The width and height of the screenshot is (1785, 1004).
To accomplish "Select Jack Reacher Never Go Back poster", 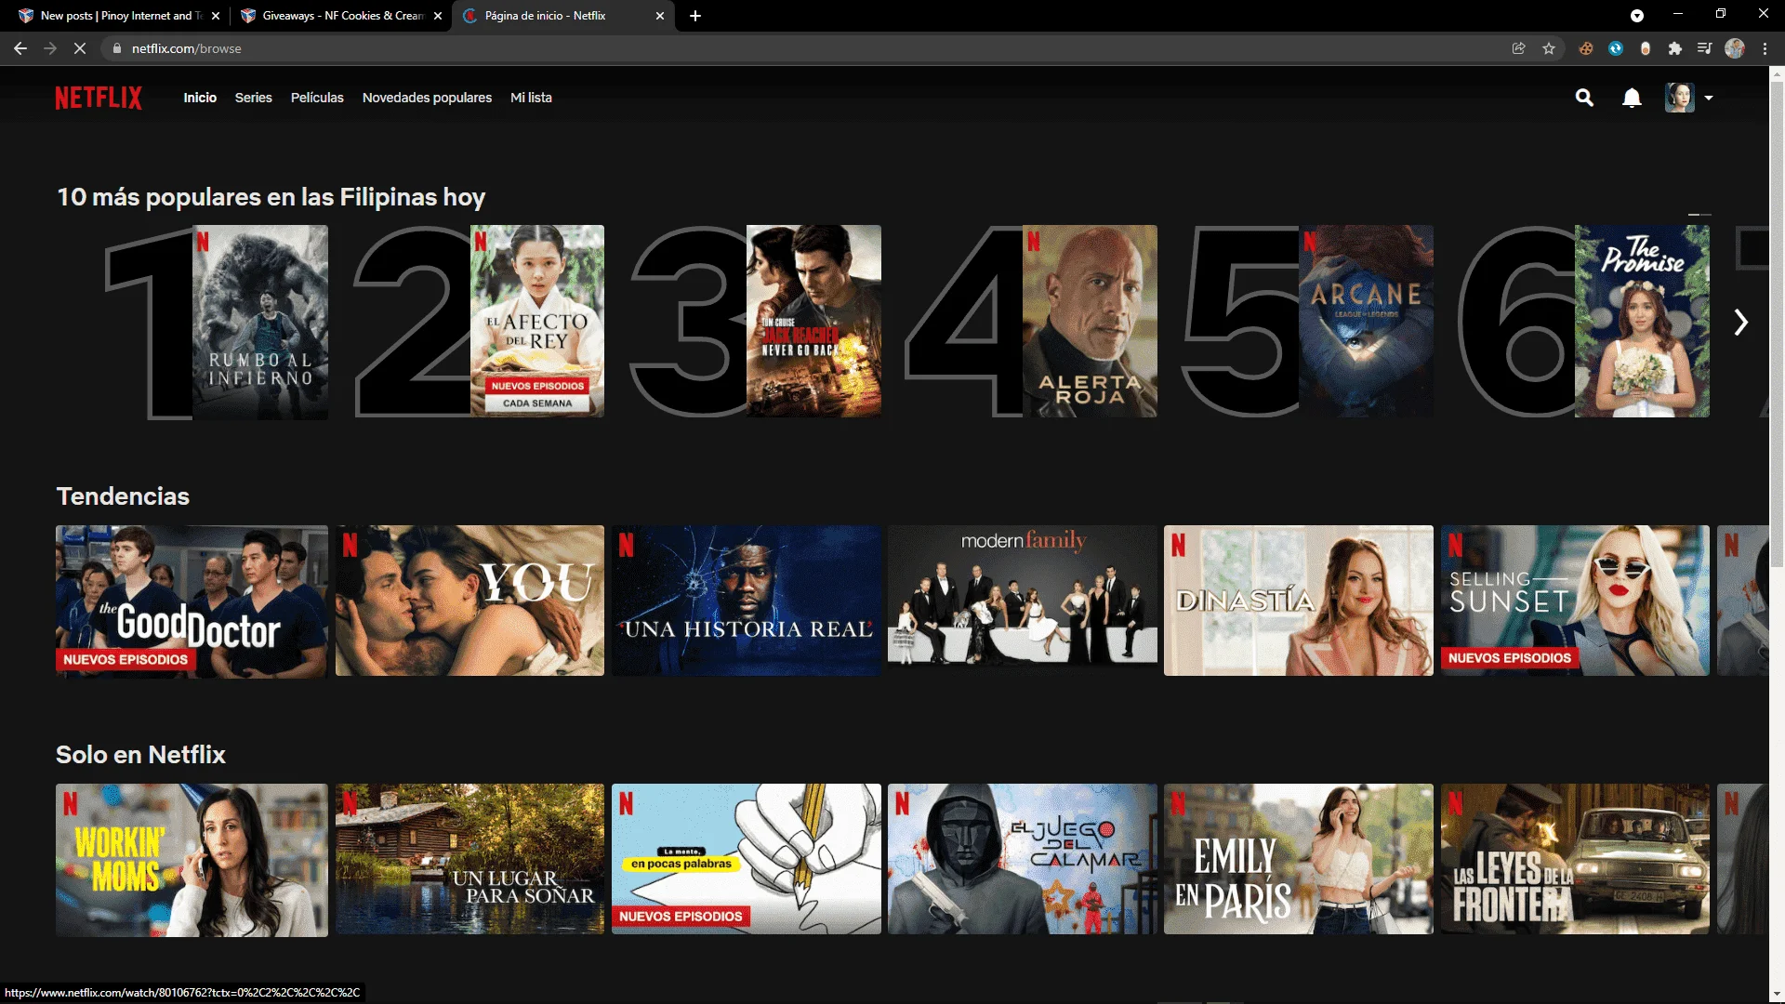I will [813, 322].
